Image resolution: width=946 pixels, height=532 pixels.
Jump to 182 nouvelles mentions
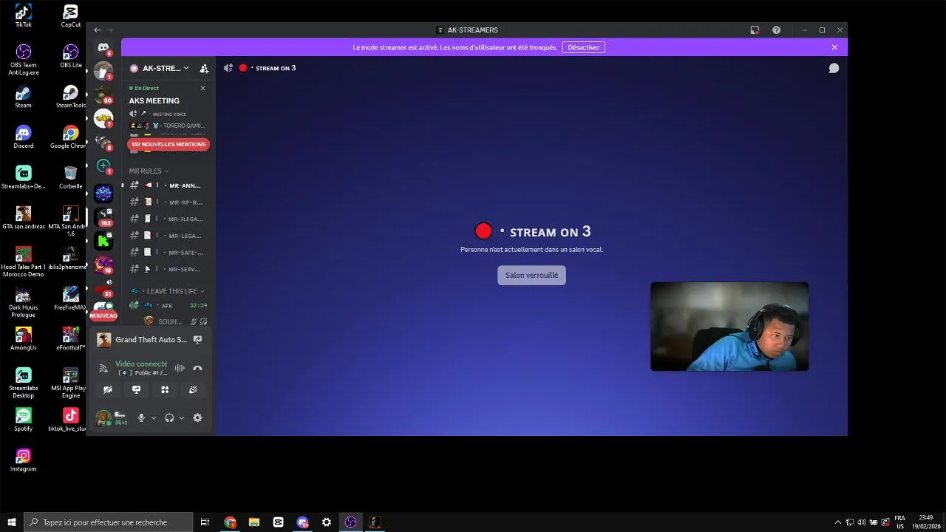coord(169,144)
